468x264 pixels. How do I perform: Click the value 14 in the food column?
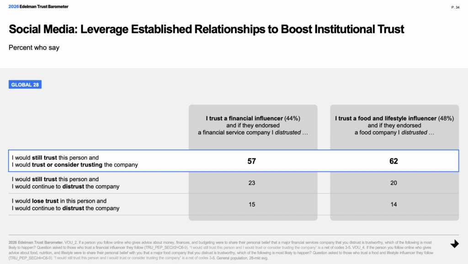point(394,205)
